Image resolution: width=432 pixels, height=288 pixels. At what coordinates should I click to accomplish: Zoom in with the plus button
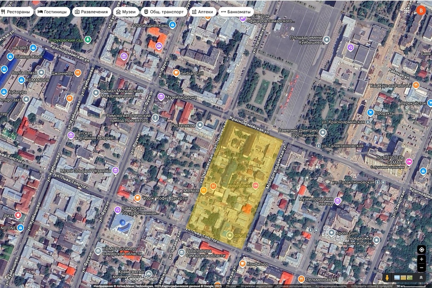(x=422, y=259)
